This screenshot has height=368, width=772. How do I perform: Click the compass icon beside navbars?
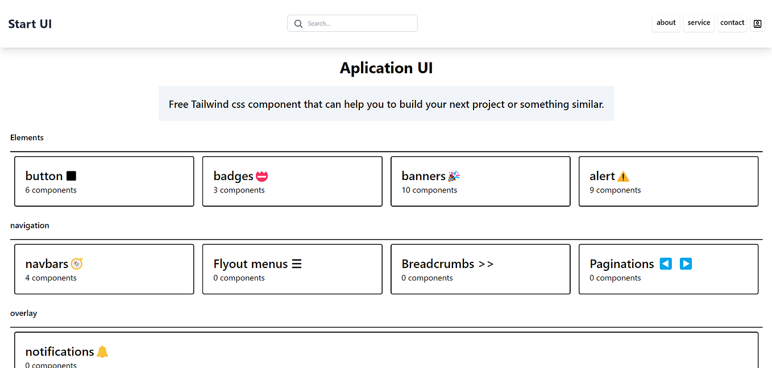(77, 264)
